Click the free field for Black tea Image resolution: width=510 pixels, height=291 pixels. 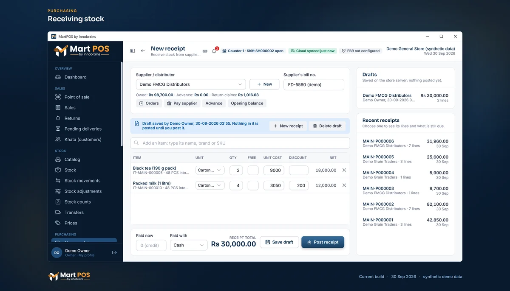click(x=253, y=170)
